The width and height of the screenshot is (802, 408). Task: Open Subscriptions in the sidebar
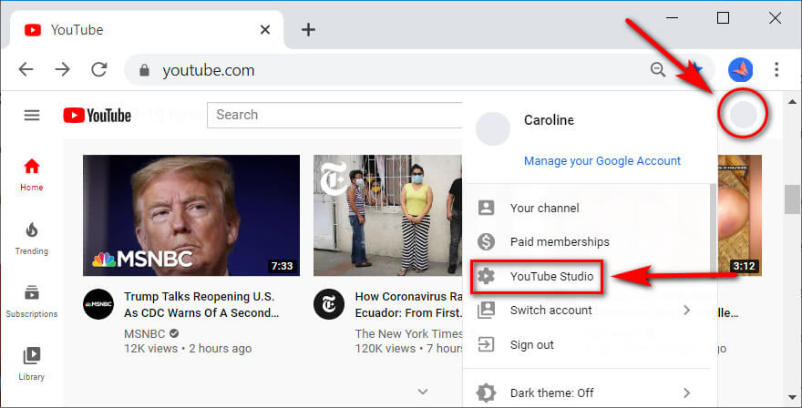click(32, 301)
